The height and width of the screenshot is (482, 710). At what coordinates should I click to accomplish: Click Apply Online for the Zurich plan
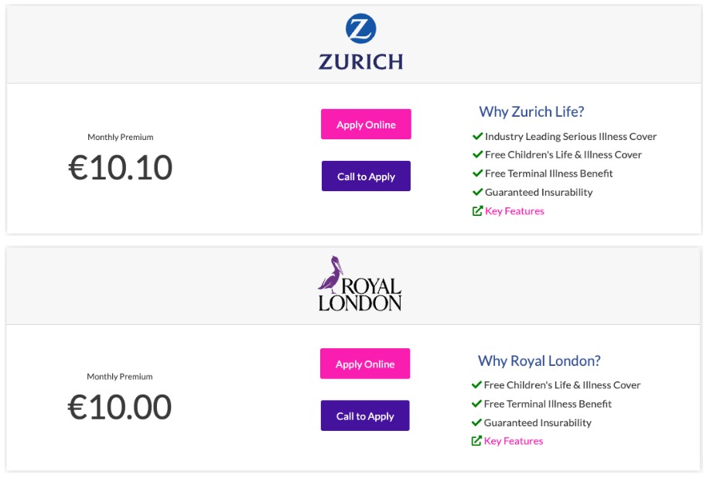tap(366, 124)
